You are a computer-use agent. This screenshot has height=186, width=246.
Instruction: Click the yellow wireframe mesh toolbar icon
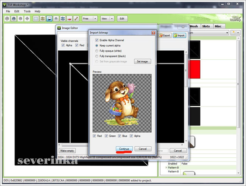point(43,19)
